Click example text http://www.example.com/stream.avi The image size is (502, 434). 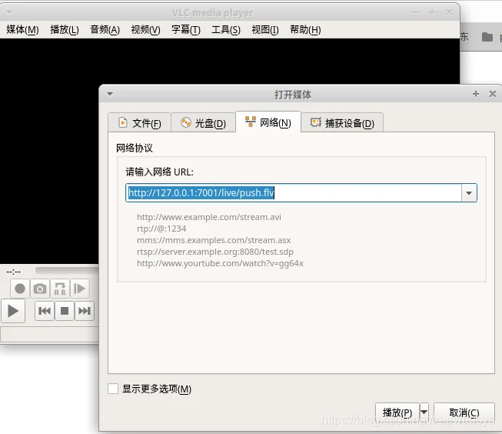click(x=209, y=217)
